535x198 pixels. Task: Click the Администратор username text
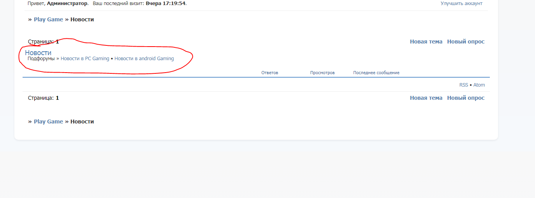67,3
